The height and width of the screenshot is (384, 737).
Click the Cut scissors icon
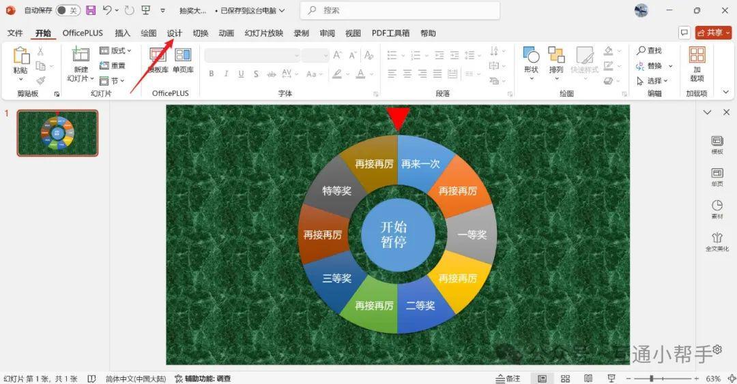(x=40, y=51)
